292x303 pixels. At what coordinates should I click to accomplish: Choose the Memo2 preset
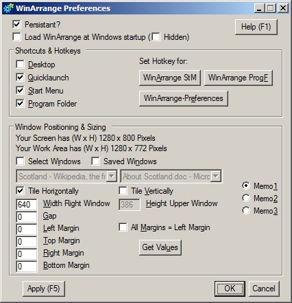[x=246, y=198]
